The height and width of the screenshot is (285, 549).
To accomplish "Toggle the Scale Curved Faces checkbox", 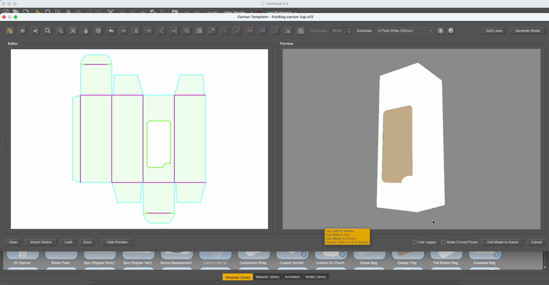I will click(x=443, y=242).
